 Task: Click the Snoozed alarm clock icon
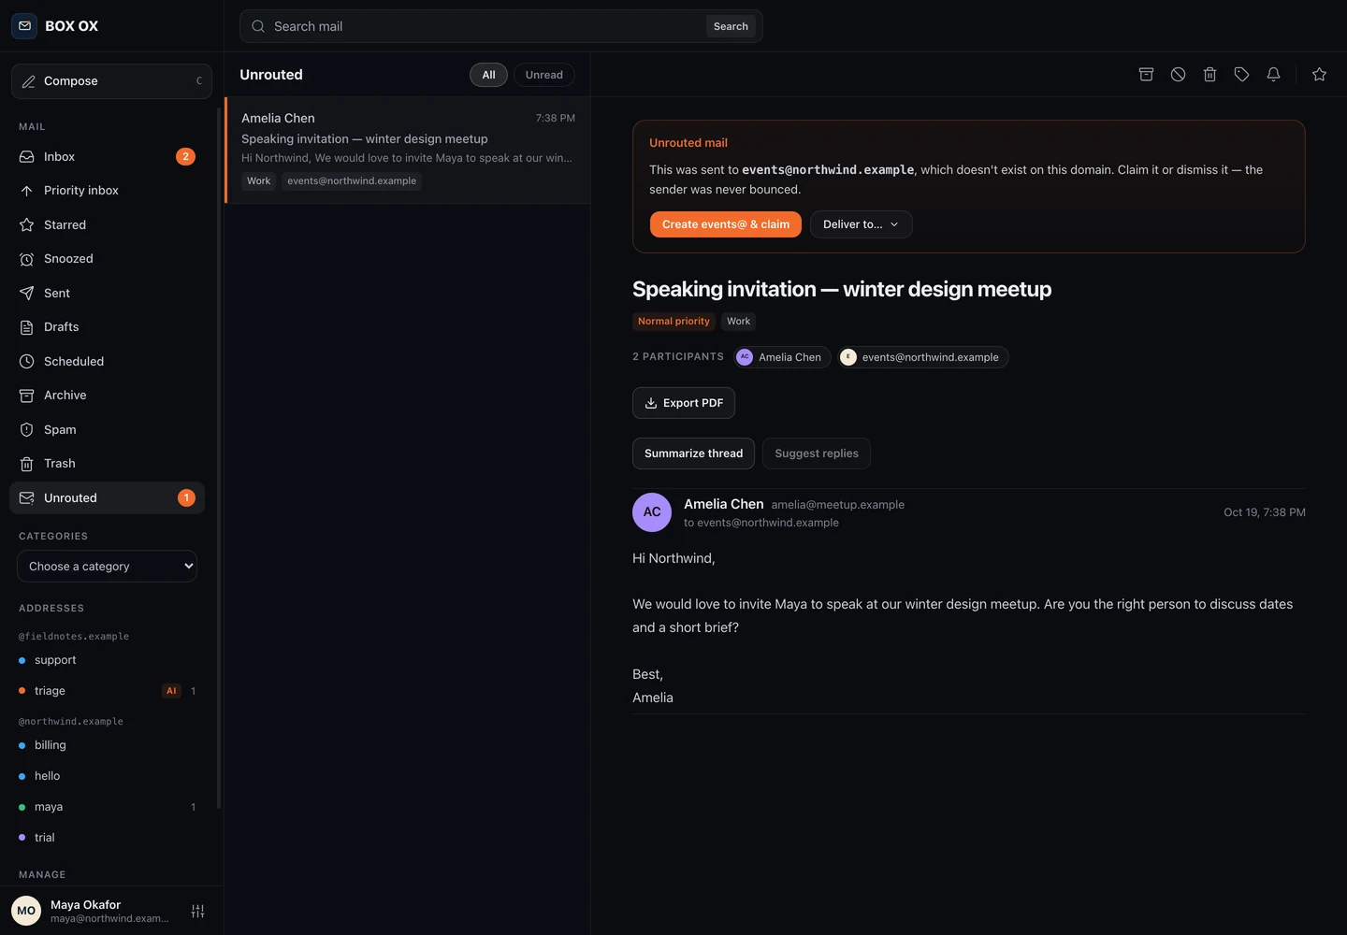click(26, 259)
